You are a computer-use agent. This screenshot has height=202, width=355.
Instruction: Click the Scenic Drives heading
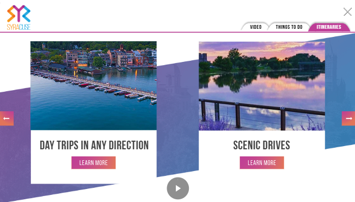click(x=262, y=145)
